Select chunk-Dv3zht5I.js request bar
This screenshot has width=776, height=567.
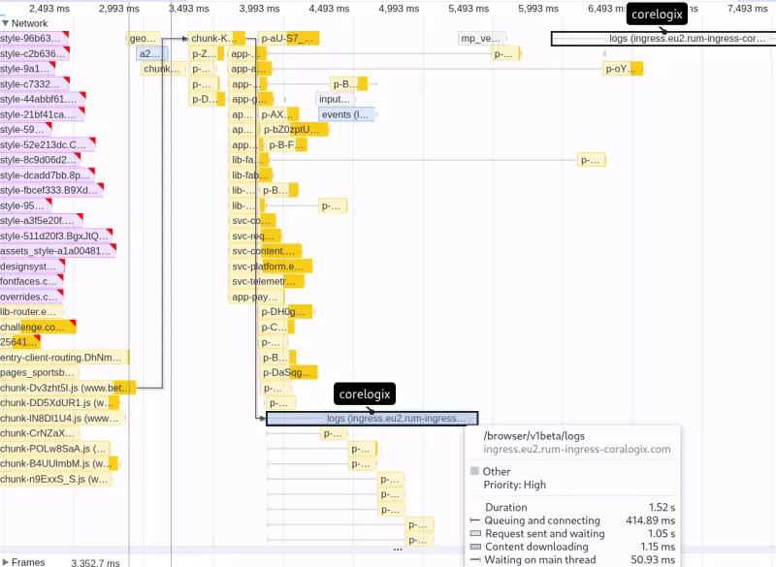[68, 388]
